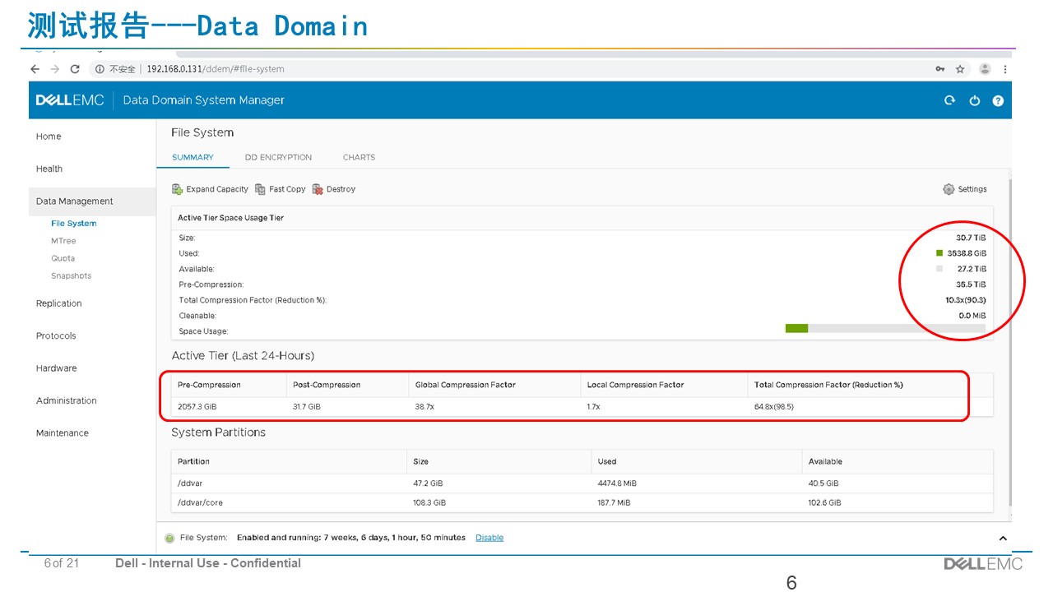
Task: Reload the page in the browser
Action: pos(75,69)
